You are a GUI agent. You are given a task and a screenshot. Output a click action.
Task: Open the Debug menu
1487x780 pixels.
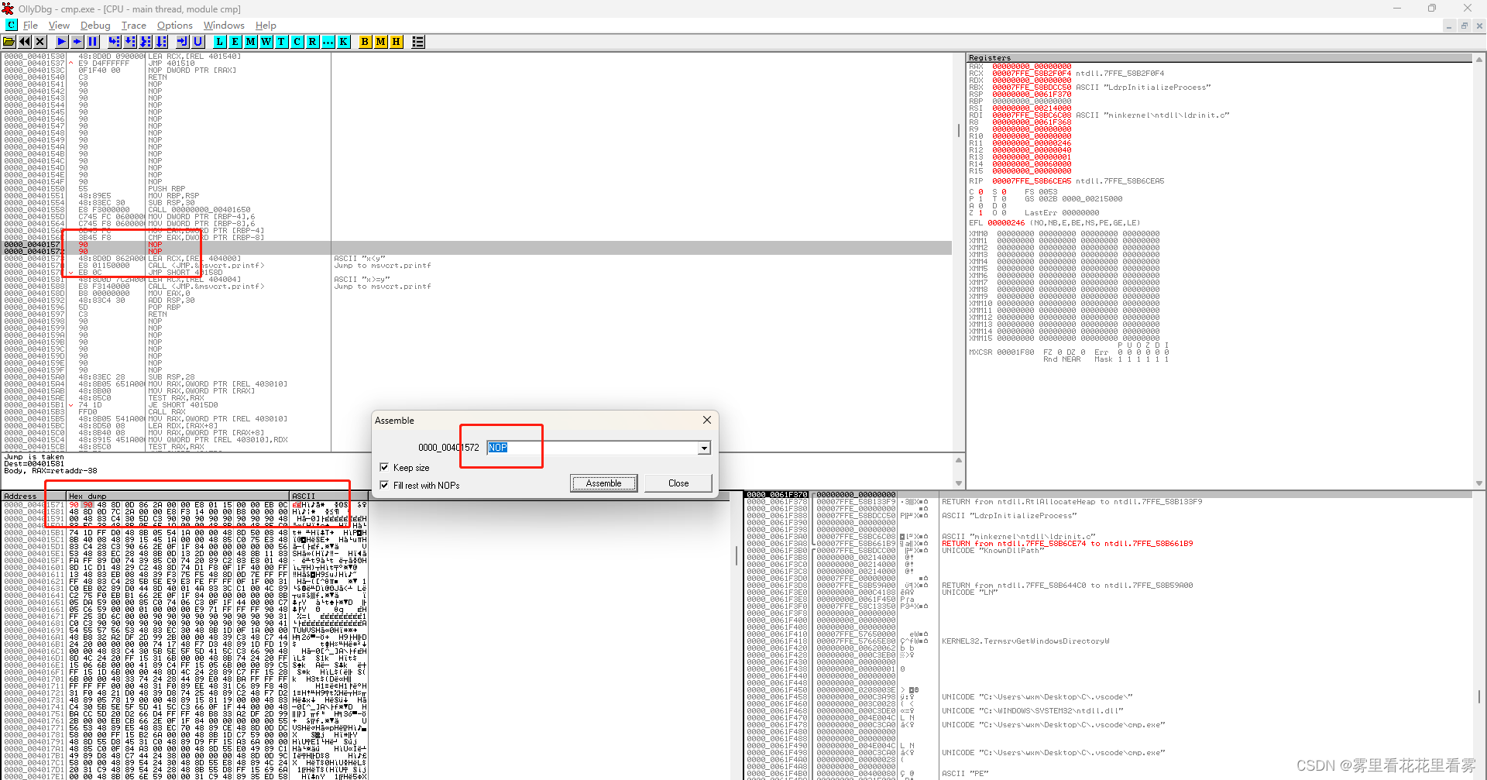(95, 26)
